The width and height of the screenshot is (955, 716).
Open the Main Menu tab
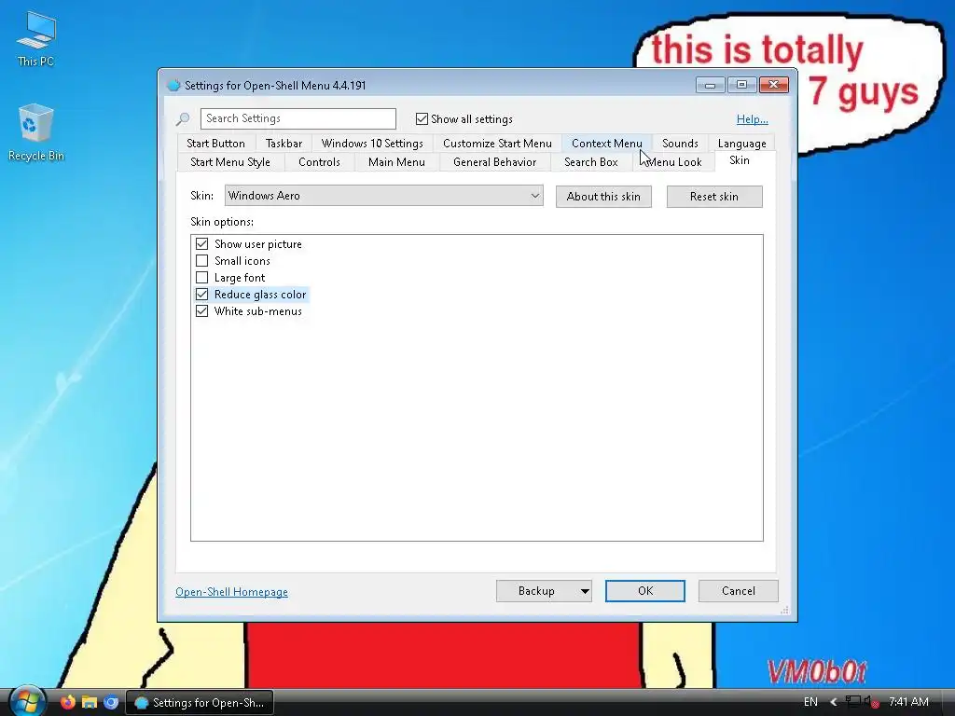click(x=396, y=162)
